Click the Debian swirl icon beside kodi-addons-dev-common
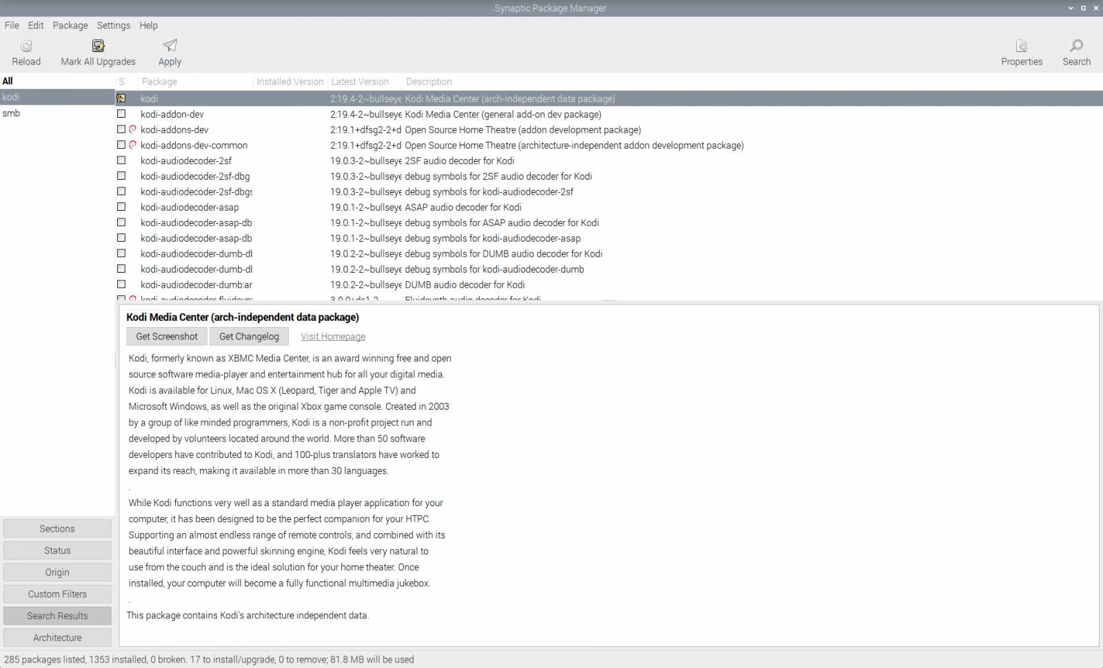The height and width of the screenshot is (668, 1103). click(132, 145)
